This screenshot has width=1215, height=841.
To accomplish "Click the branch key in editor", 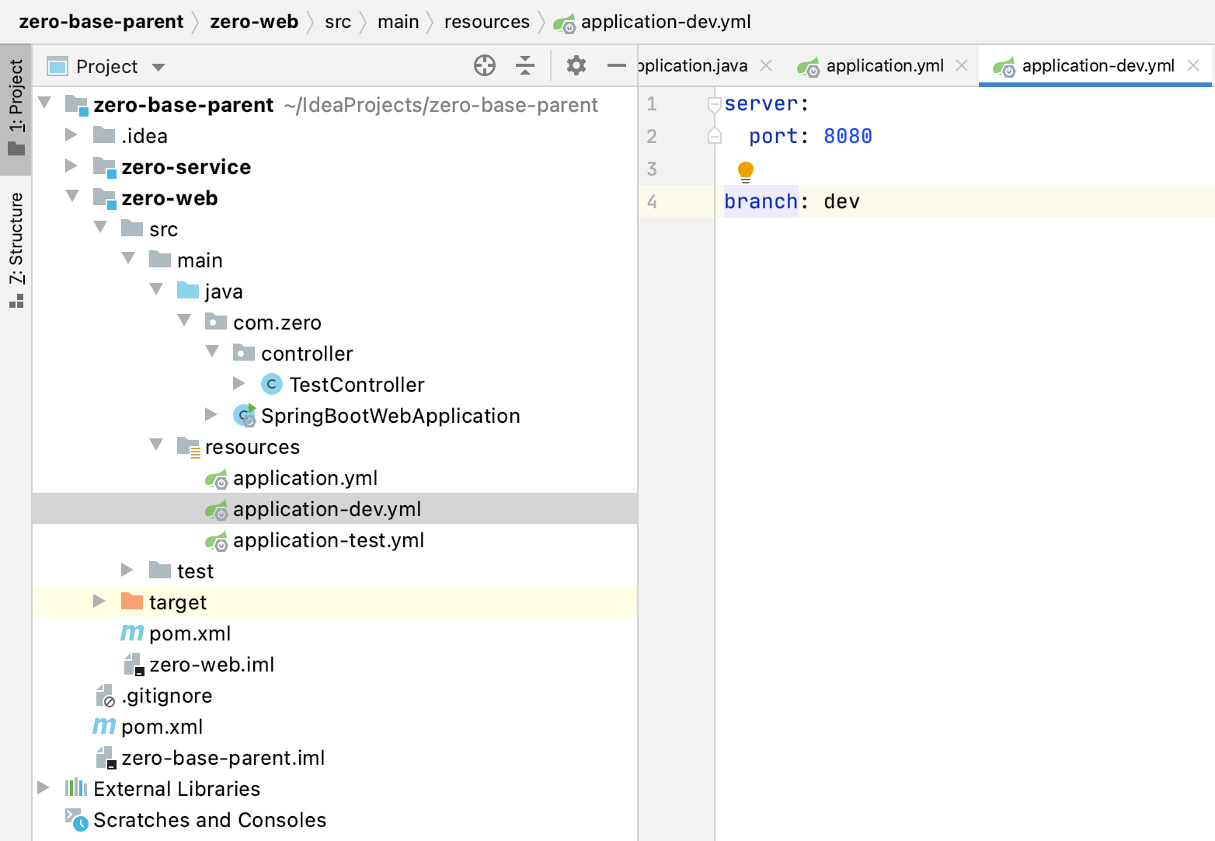I will coord(761,201).
